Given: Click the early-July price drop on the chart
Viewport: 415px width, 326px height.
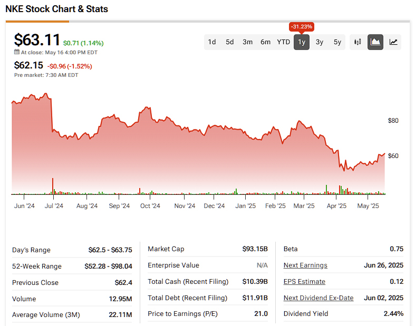Looking at the screenshot, I should (x=52, y=114).
